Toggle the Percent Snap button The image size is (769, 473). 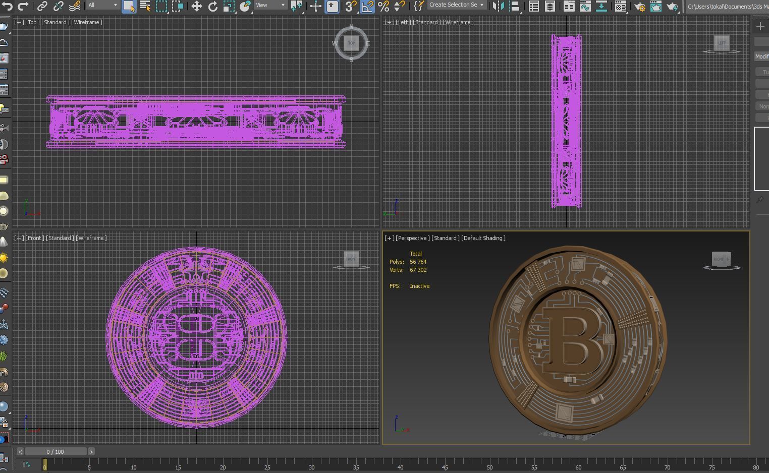(x=383, y=6)
